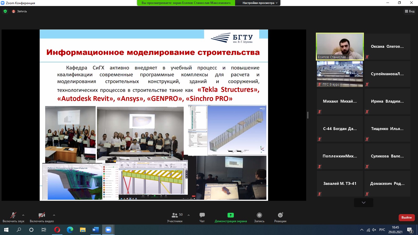Unmute with Включить звук microphone icon

pyautogui.click(x=13, y=215)
